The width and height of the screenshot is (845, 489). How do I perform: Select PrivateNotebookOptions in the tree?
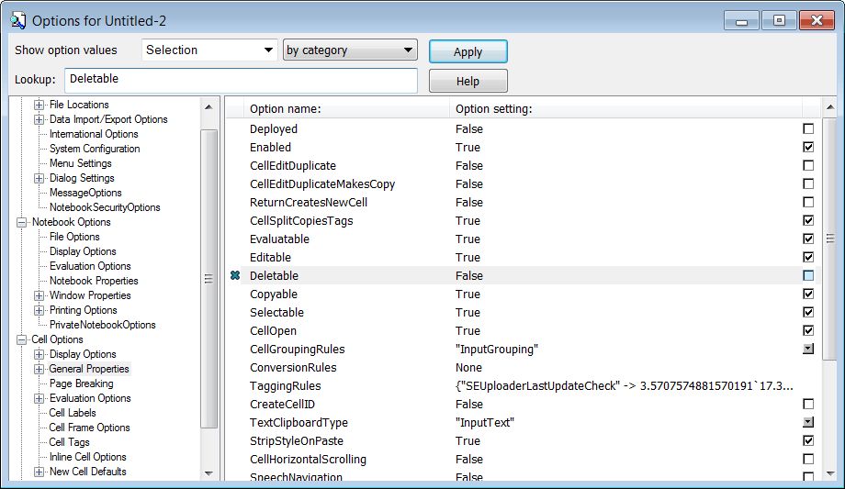pyautogui.click(x=102, y=325)
